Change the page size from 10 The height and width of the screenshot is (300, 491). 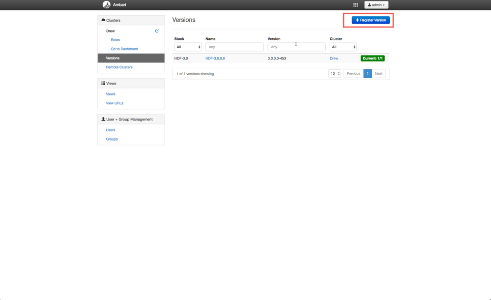point(335,73)
